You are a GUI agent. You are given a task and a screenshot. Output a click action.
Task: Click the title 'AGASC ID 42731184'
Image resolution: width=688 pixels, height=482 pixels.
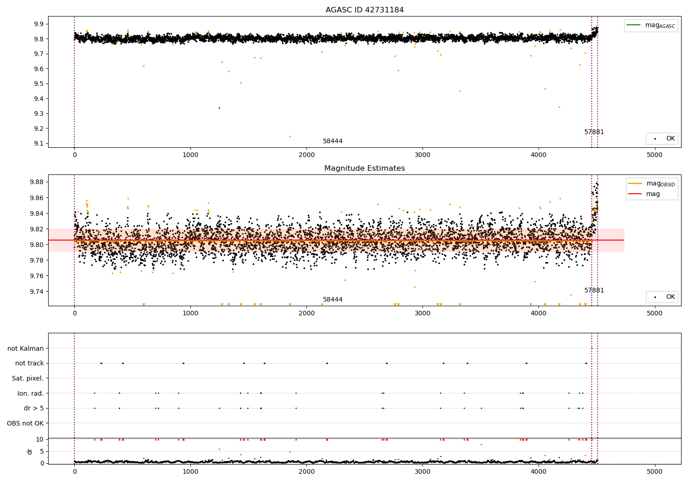pyautogui.click(x=365, y=10)
